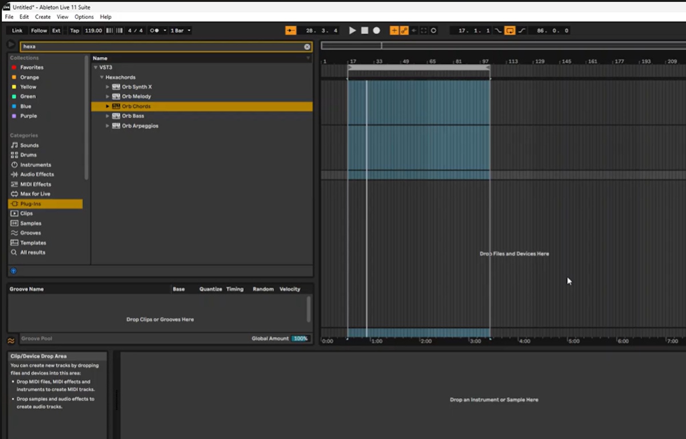Viewport: 686px width, 439px height.
Task: Click the Stop button in transport
Action: (364, 30)
